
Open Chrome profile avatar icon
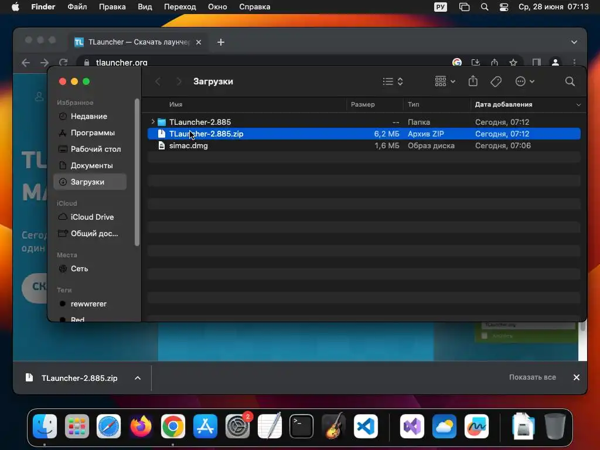pos(555,62)
